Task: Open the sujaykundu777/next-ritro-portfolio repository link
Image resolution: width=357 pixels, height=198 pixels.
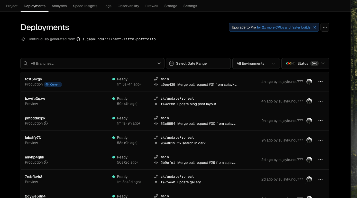Action: 119,39
